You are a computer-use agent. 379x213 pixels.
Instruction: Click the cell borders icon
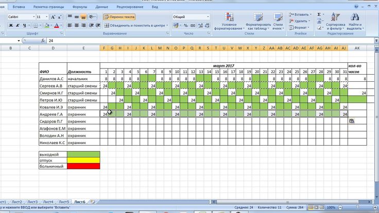[x=36, y=25]
